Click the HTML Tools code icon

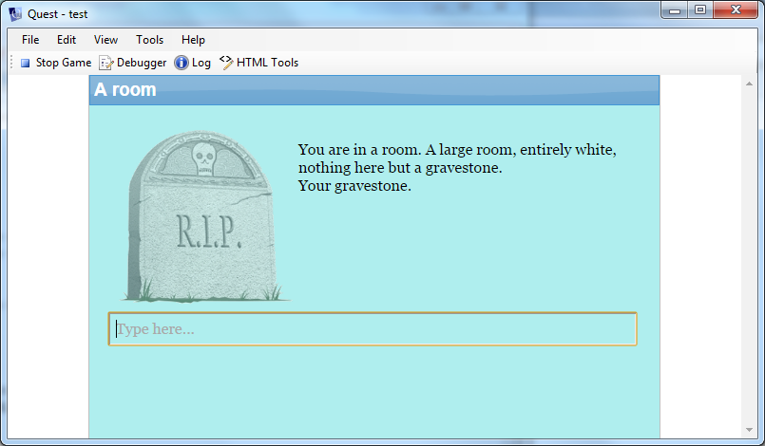coord(226,63)
